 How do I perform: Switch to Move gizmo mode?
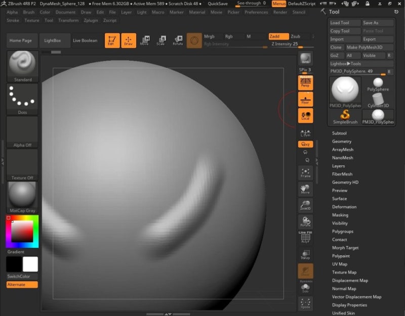click(145, 40)
